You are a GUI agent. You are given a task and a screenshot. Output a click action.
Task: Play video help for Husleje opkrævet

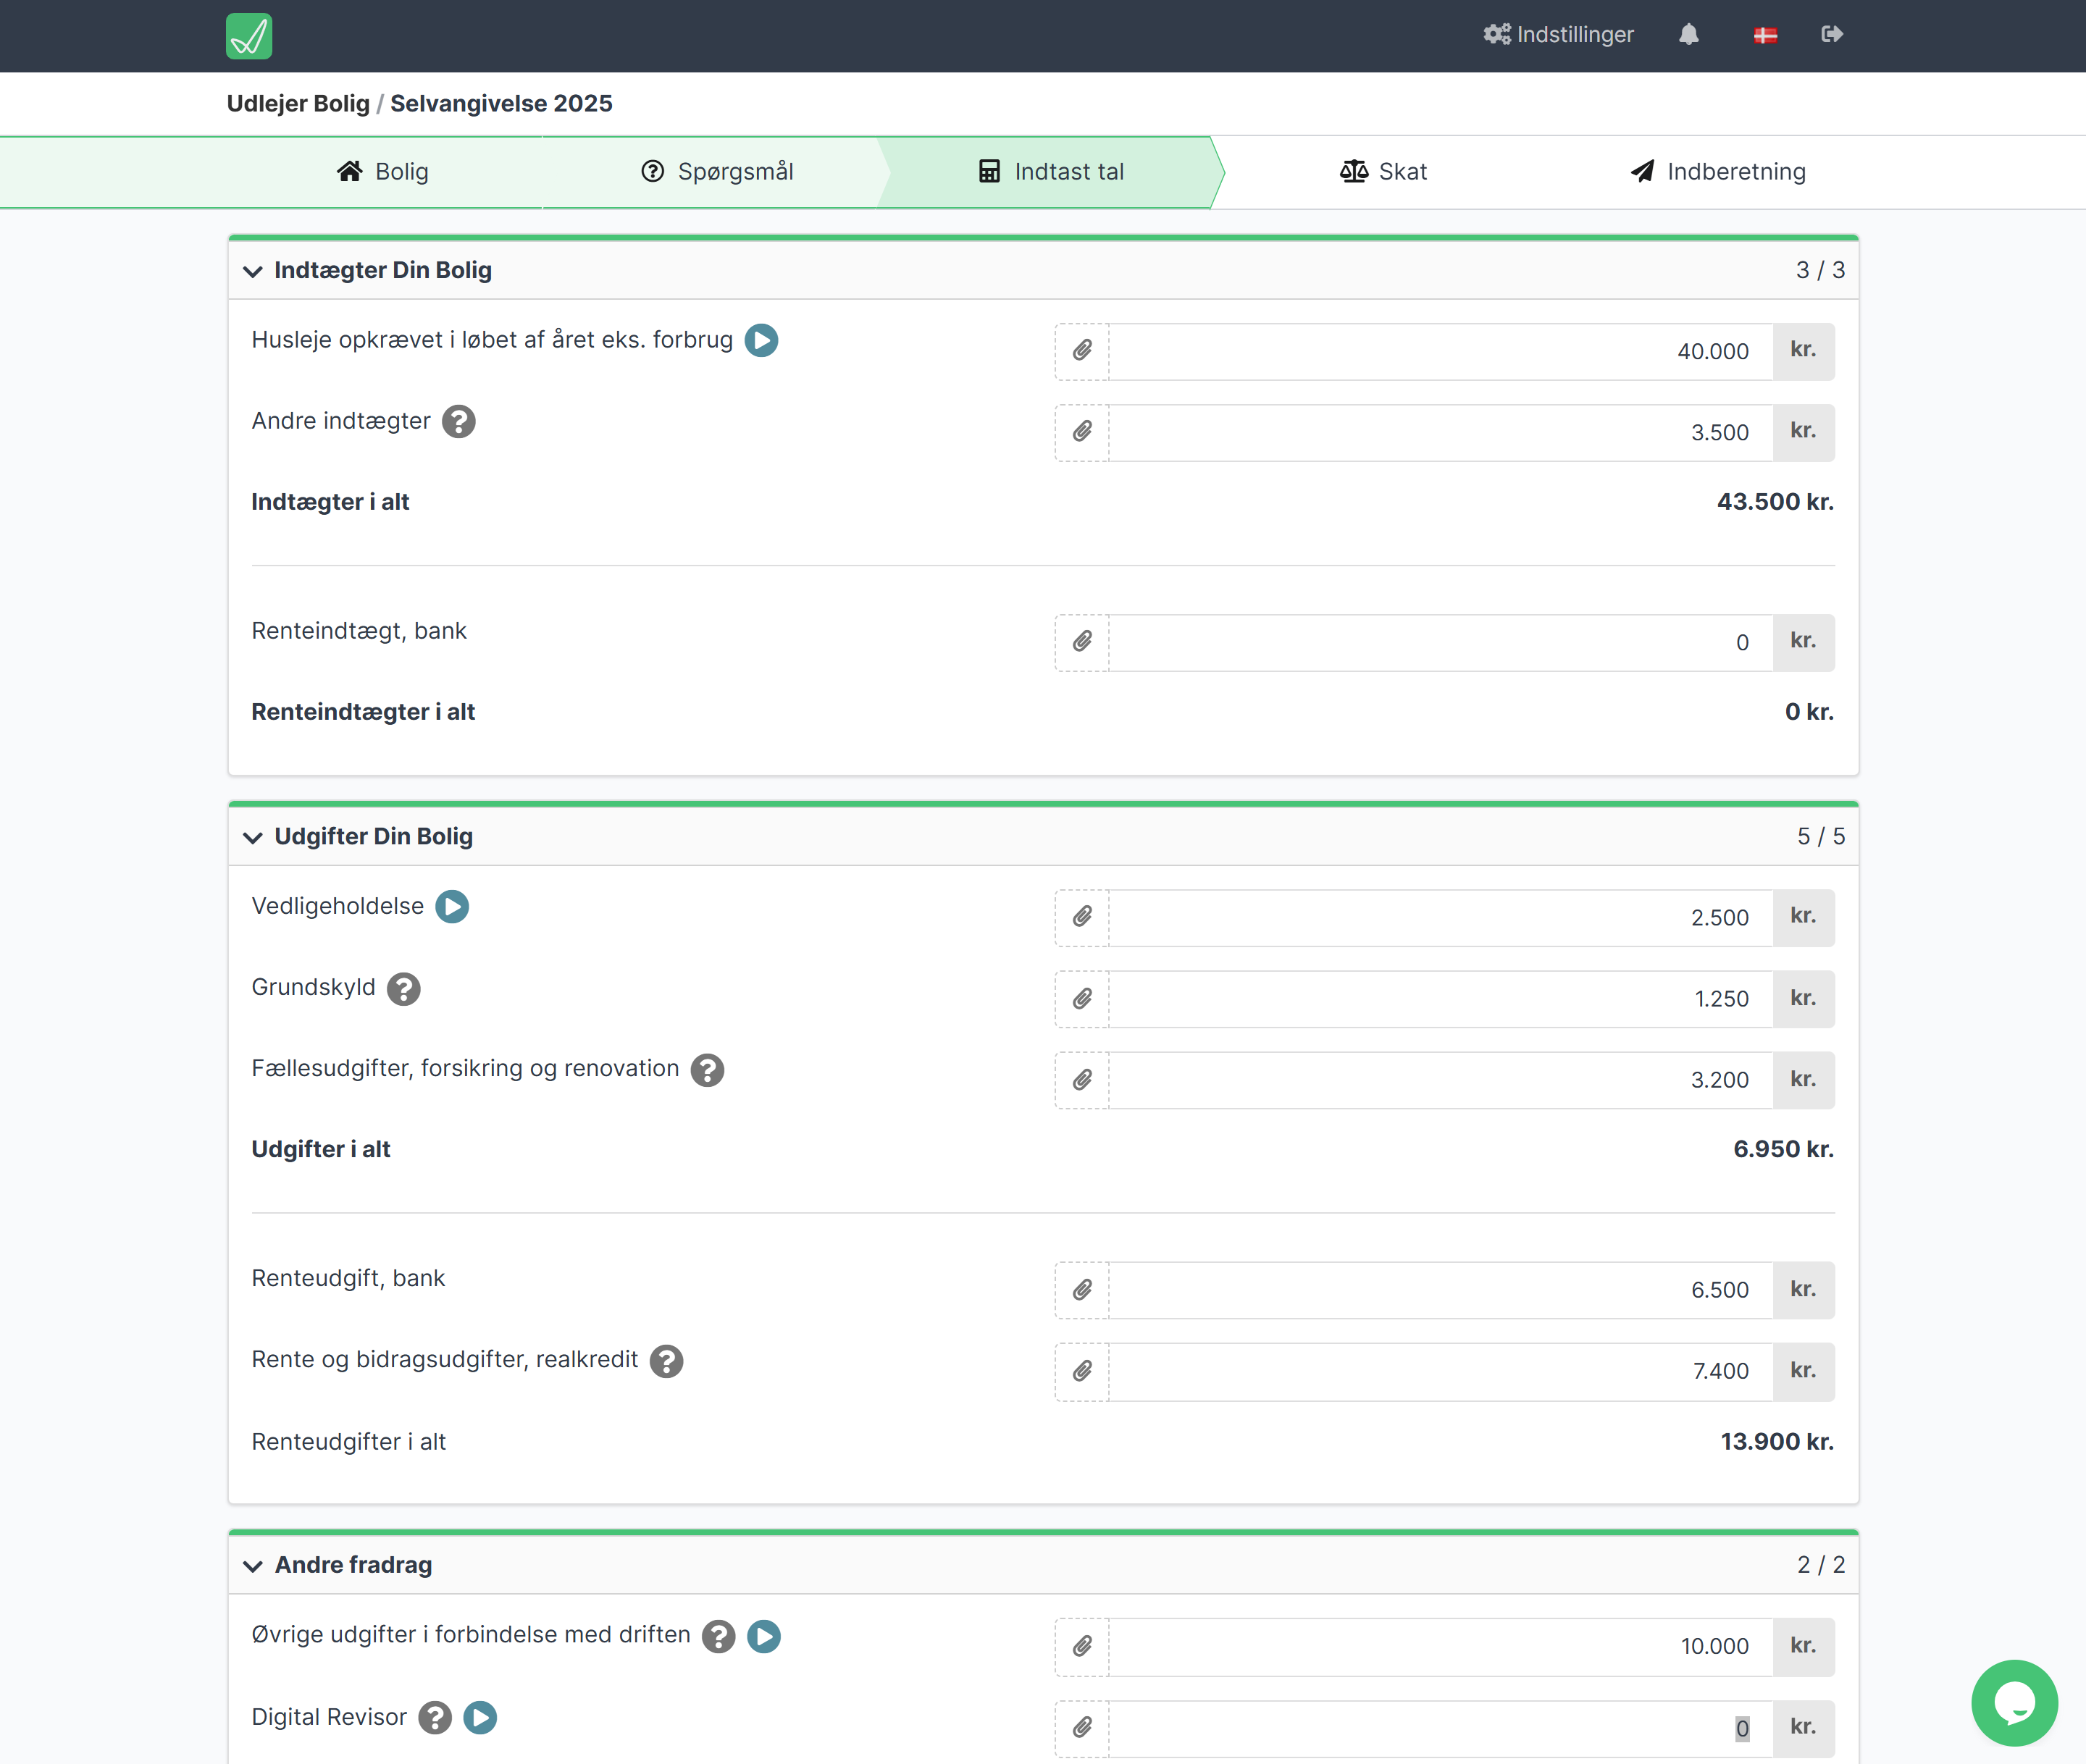coord(761,340)
